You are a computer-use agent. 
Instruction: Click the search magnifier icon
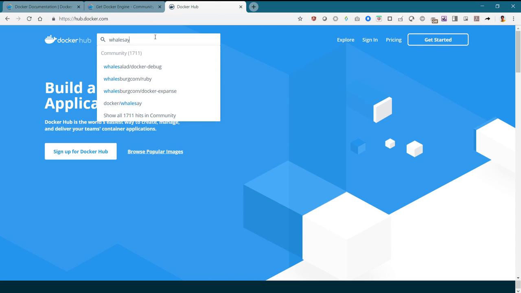(x=103, y=39)
